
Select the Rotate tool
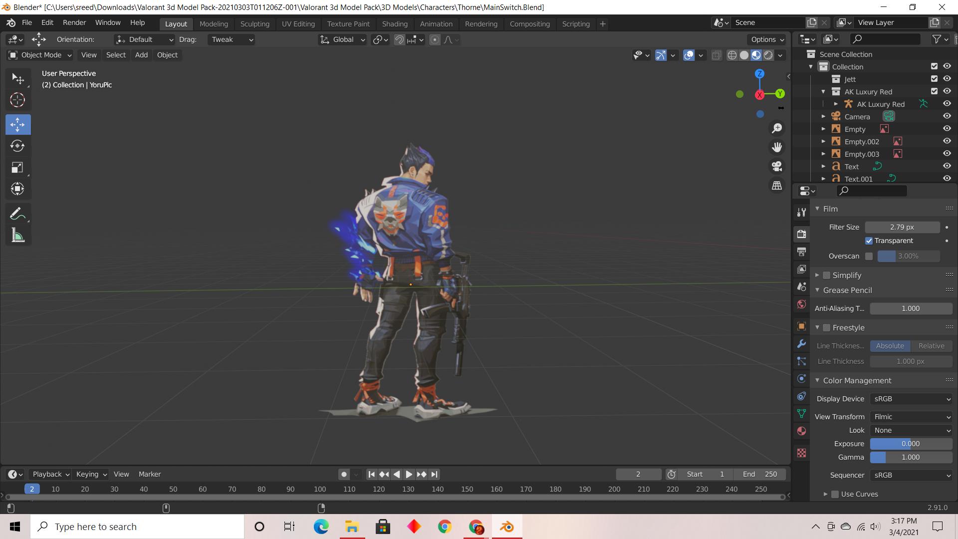[17, 146]
